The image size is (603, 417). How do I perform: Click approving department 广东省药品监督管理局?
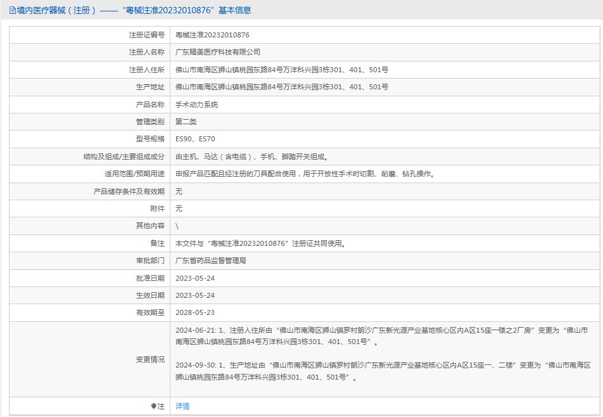(211, 261)
